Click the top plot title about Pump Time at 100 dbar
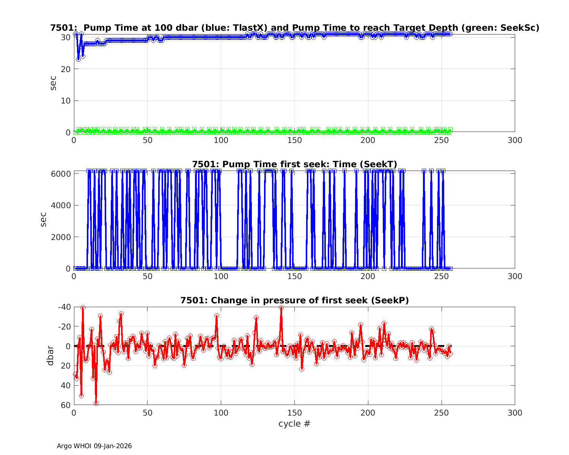The width and height of the screenshot is (569, 455). tap(294, 28)
